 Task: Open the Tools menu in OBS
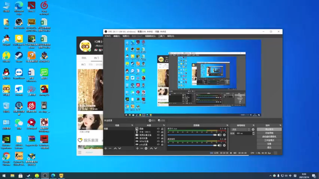[161, 36]
